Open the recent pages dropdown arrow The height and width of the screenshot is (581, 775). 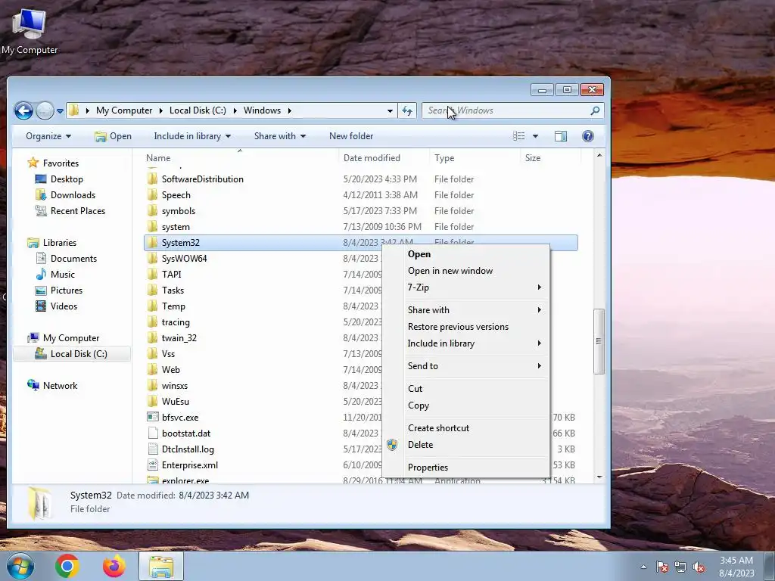(x=60, y=111)
